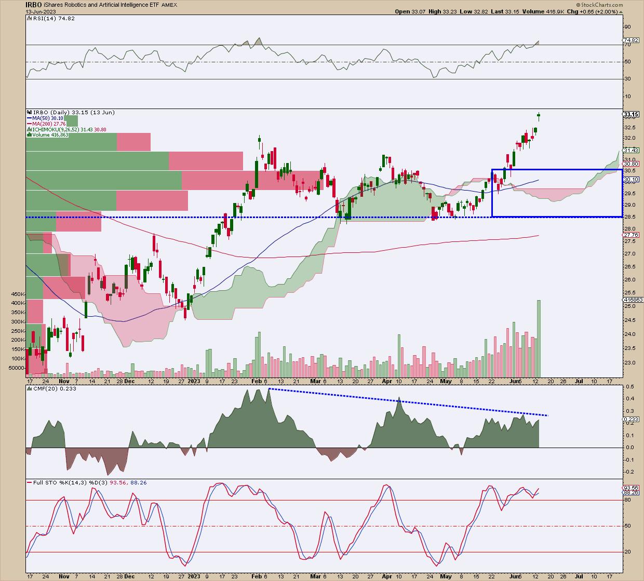Click the 13-Jun-2023 date under the title
This screenshot has width=644, height=581.
pyautogui.click(x=39, y=11)
